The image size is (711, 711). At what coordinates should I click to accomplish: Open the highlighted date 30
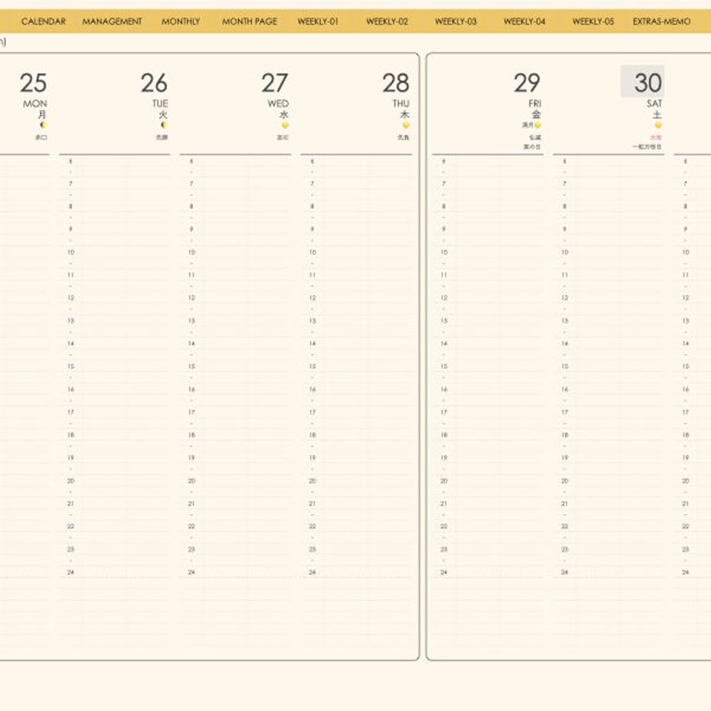[x=642, y=81]
